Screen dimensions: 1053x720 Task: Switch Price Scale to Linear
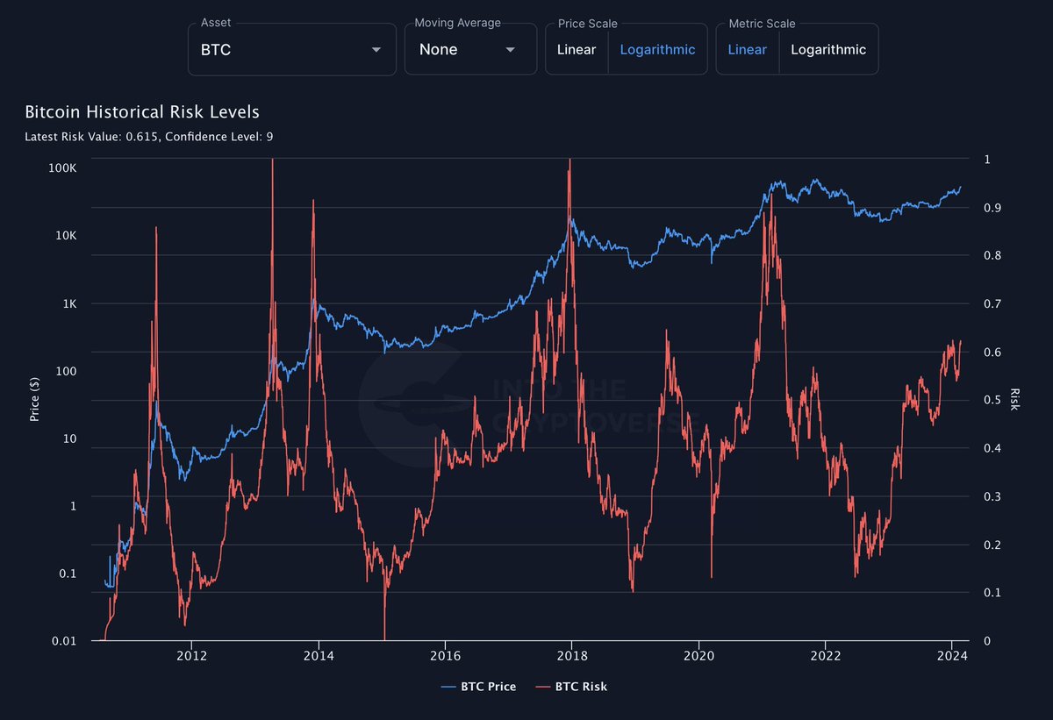[x=576, y=49]
